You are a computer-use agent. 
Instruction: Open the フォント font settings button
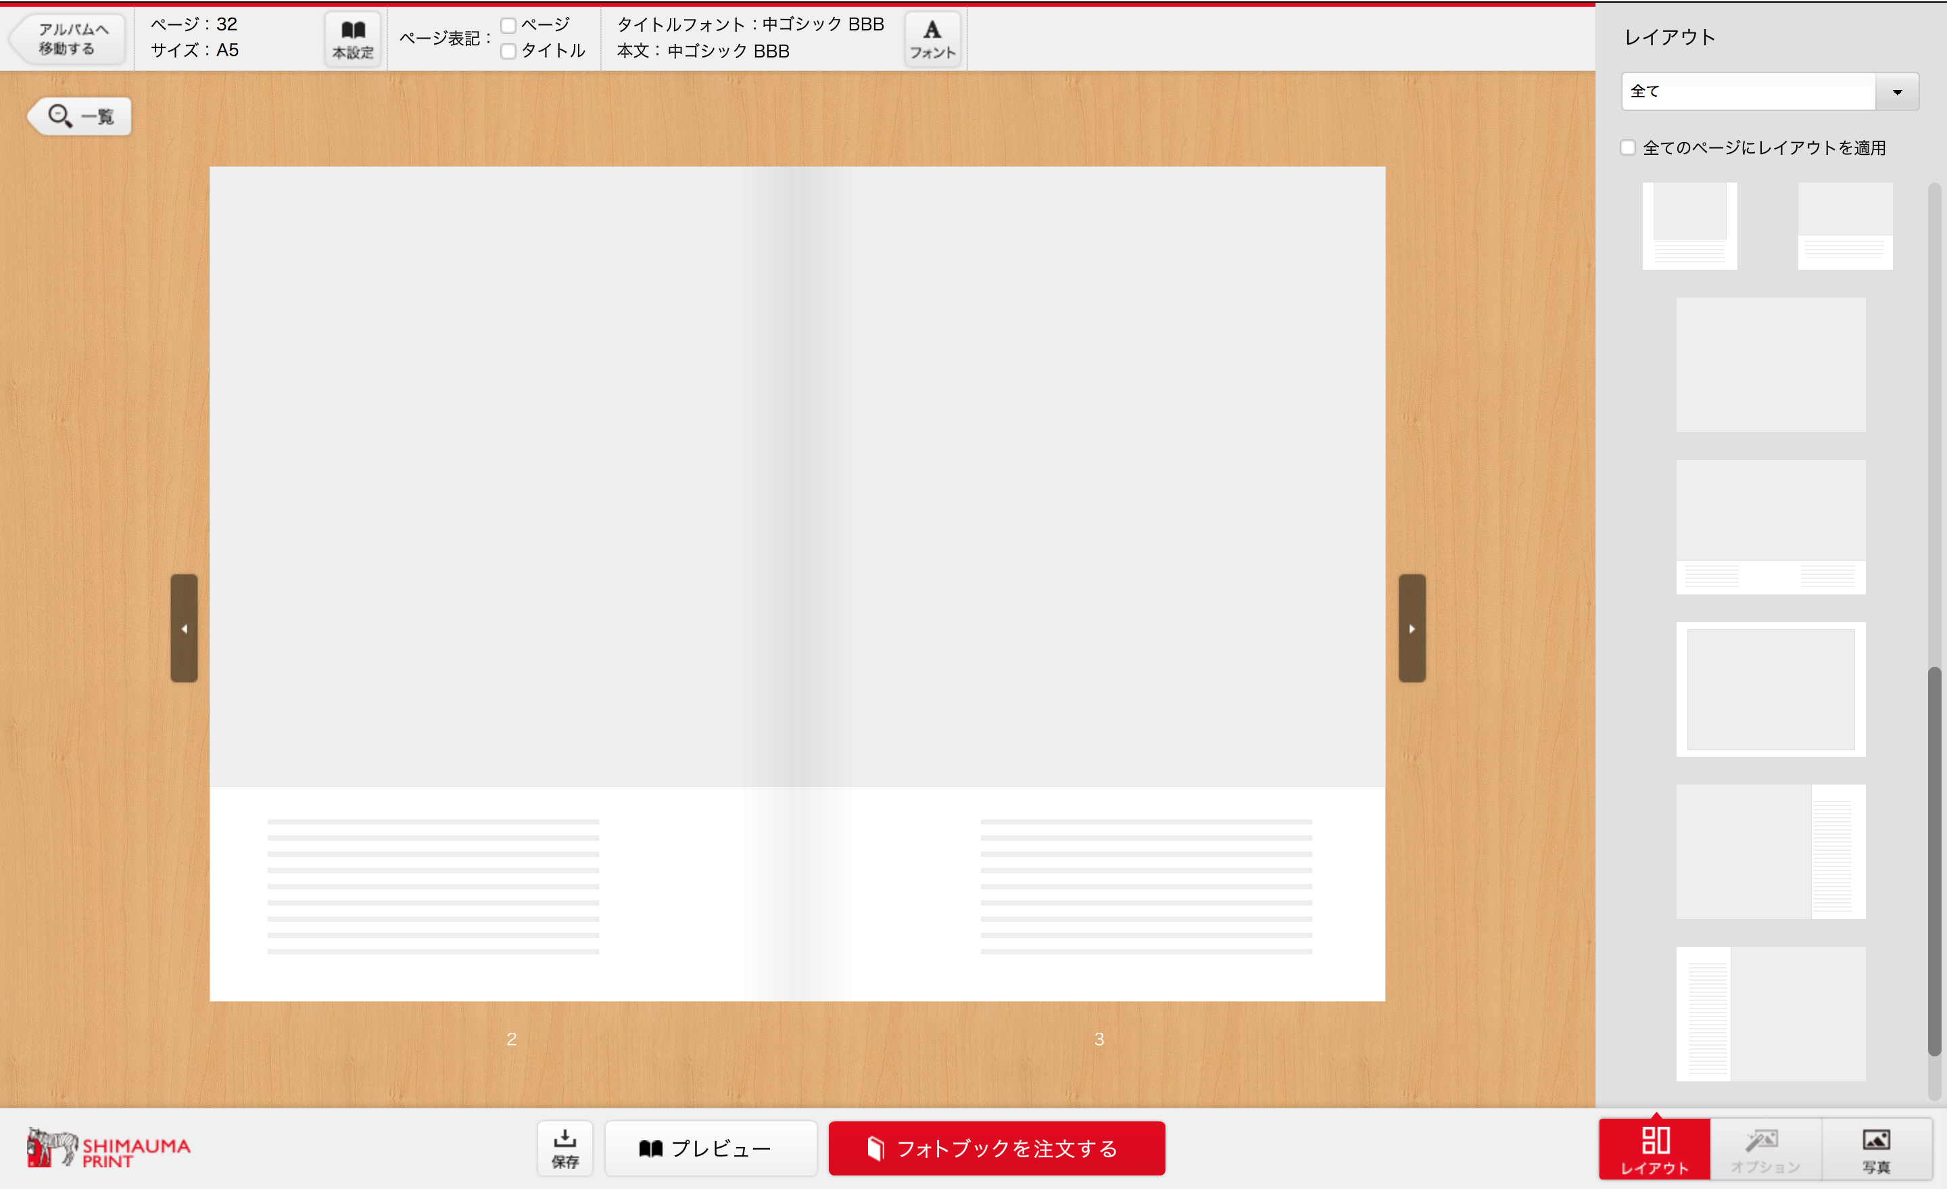click(x=932, y=39)
